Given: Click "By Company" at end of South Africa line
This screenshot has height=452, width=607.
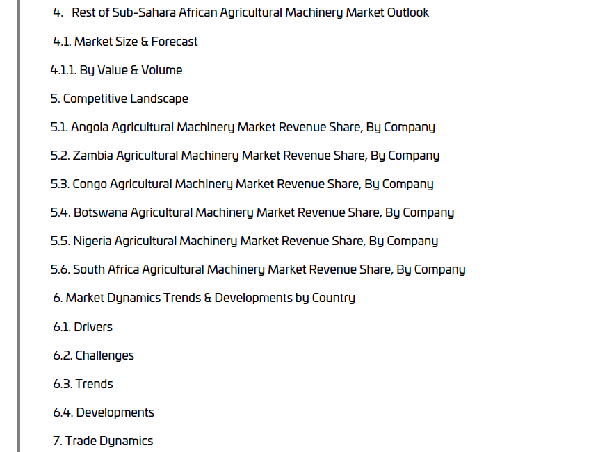Looking at the screenshot, I should [x=431, y=269].
